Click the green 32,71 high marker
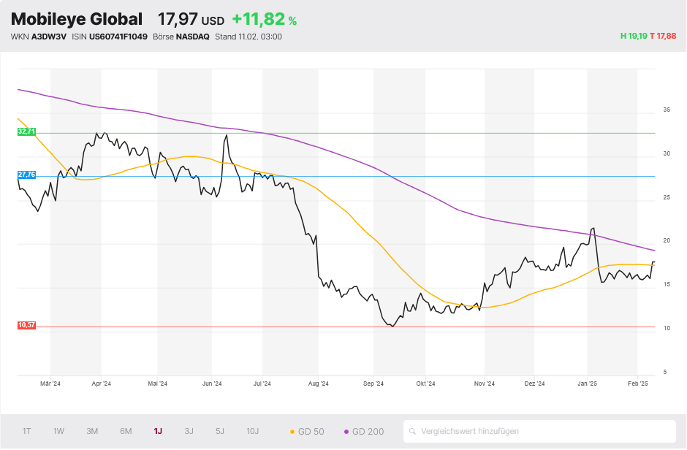Image resolution: width=687 pixels, height=450 pixels. point(26,131)
